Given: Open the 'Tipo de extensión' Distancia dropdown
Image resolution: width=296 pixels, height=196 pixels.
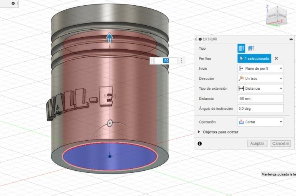Looking at the screenshot, I should click(x=260, y=89).
